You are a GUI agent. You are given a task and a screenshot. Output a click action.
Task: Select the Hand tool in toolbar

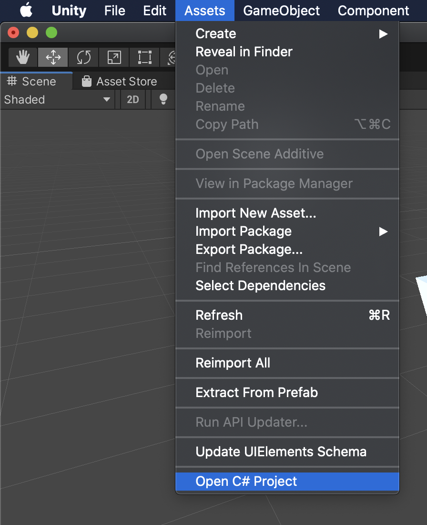(23, 57)
